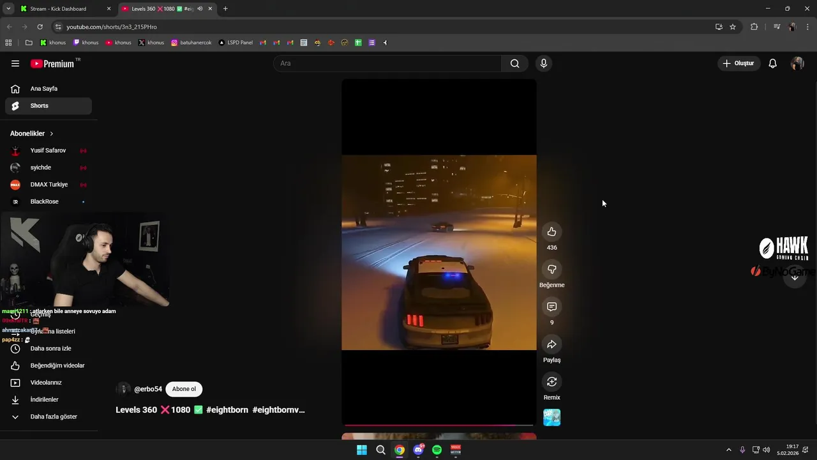This screenshot has height=460, width=817.
Task: Click the Oluştur create button
Action: [x=738, y=63]
